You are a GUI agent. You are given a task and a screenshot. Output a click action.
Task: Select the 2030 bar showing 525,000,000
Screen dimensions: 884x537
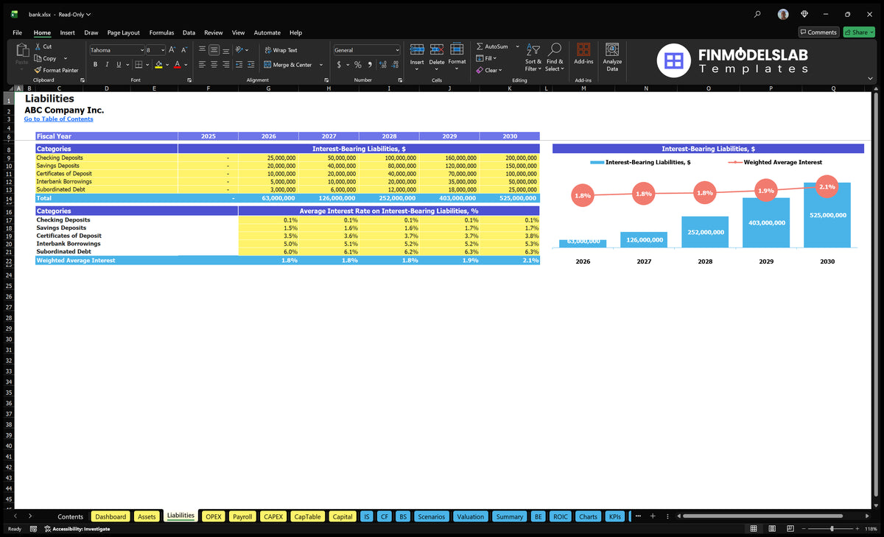point(827,215)
